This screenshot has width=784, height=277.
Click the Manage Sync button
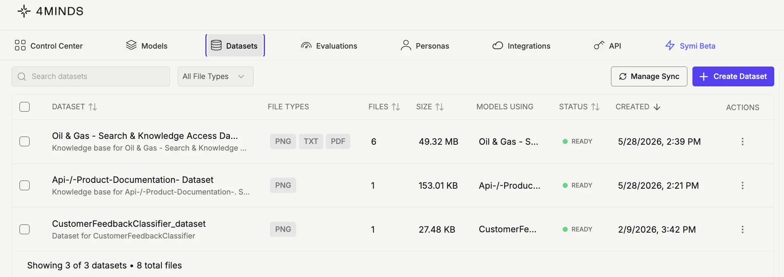[649, 76]
